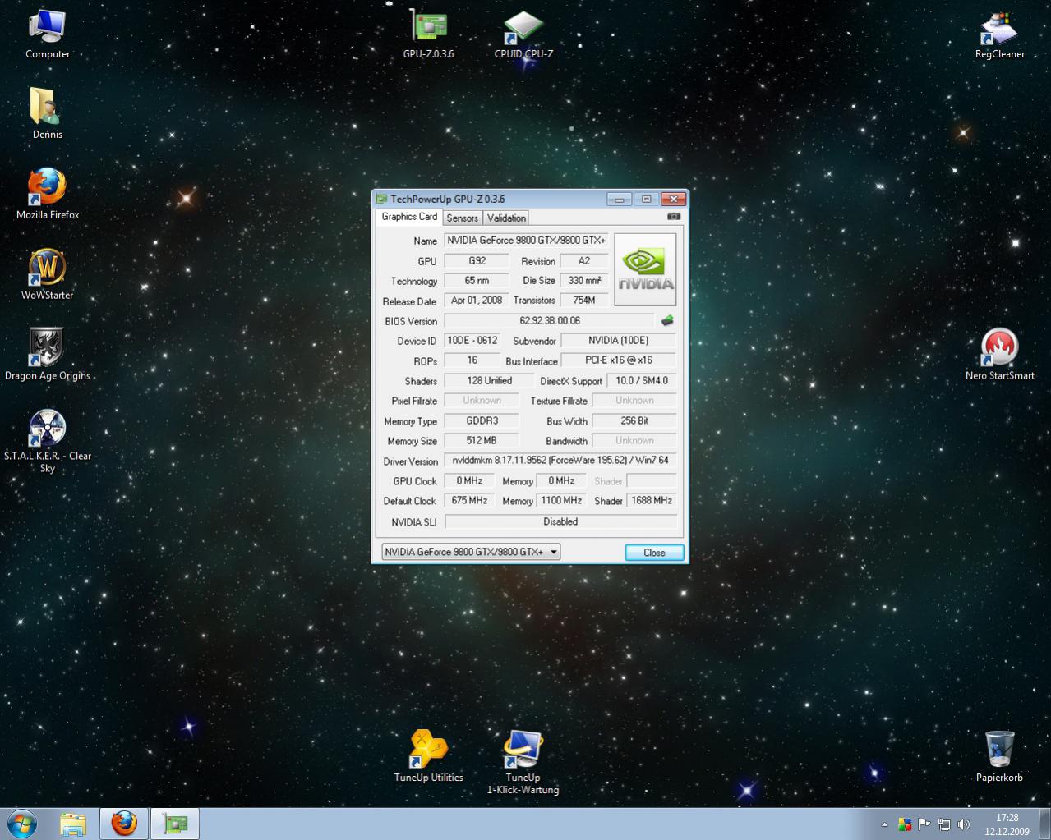The image size is (1051, 840).
Task: Select the S.T.A.L.K.E.R. Clear Sky shortcut
Action: [48, 442]
